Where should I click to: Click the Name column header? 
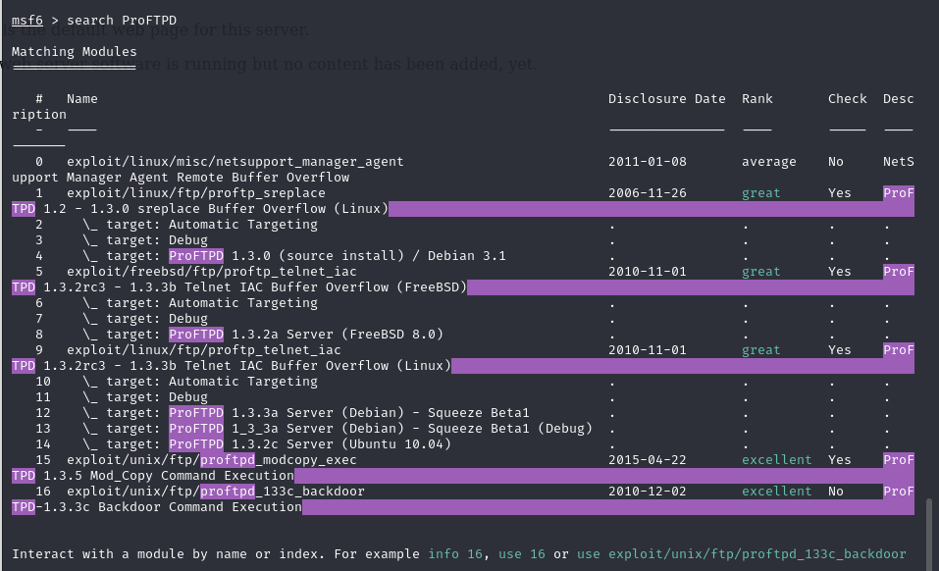(82, 98)
